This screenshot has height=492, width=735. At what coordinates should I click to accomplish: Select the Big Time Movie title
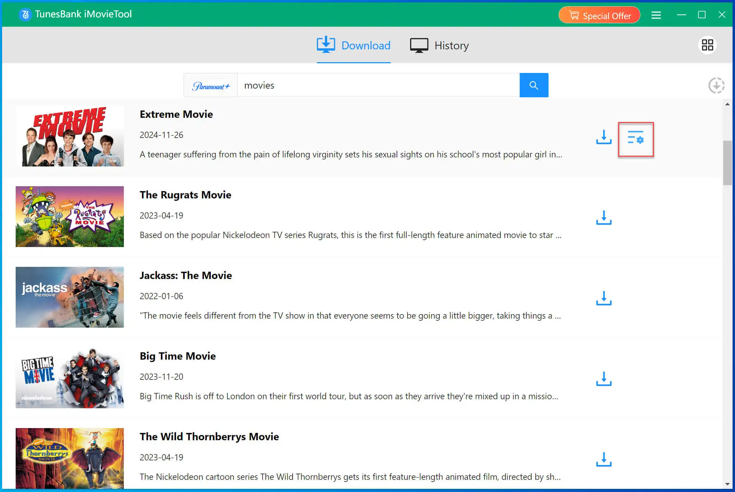pos(178,356)
